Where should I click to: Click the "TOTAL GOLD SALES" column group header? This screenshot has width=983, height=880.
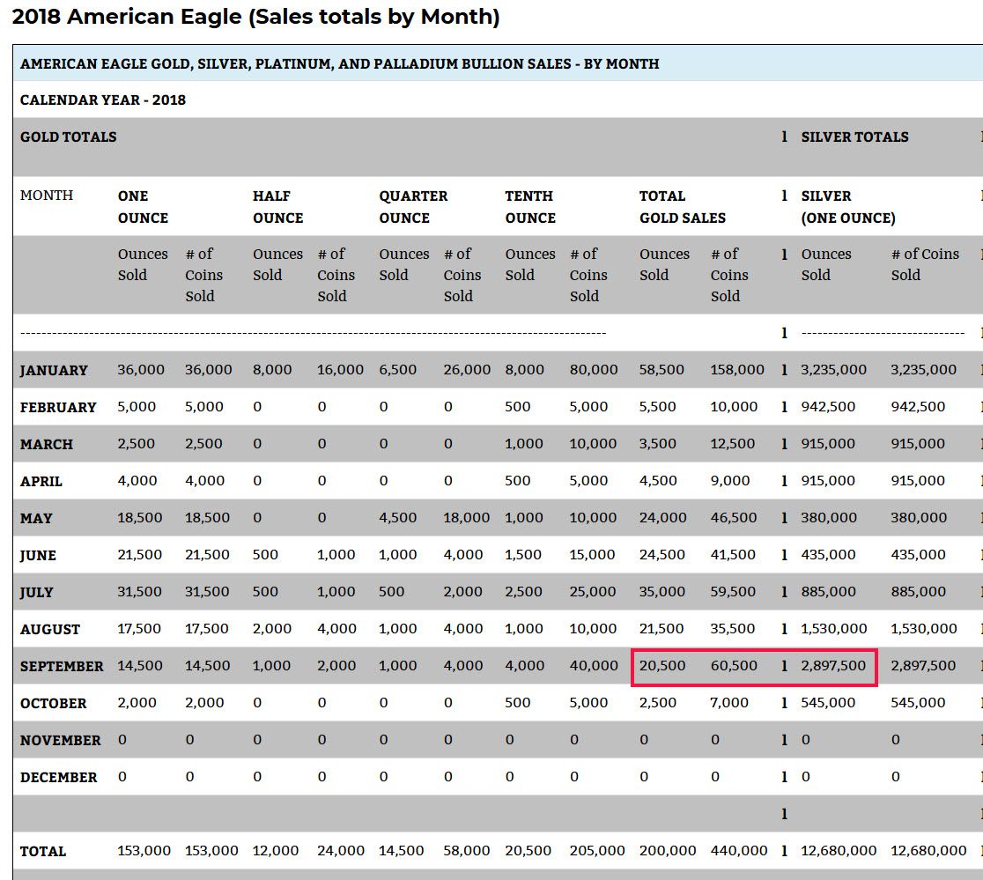click(x=683, y=207)
